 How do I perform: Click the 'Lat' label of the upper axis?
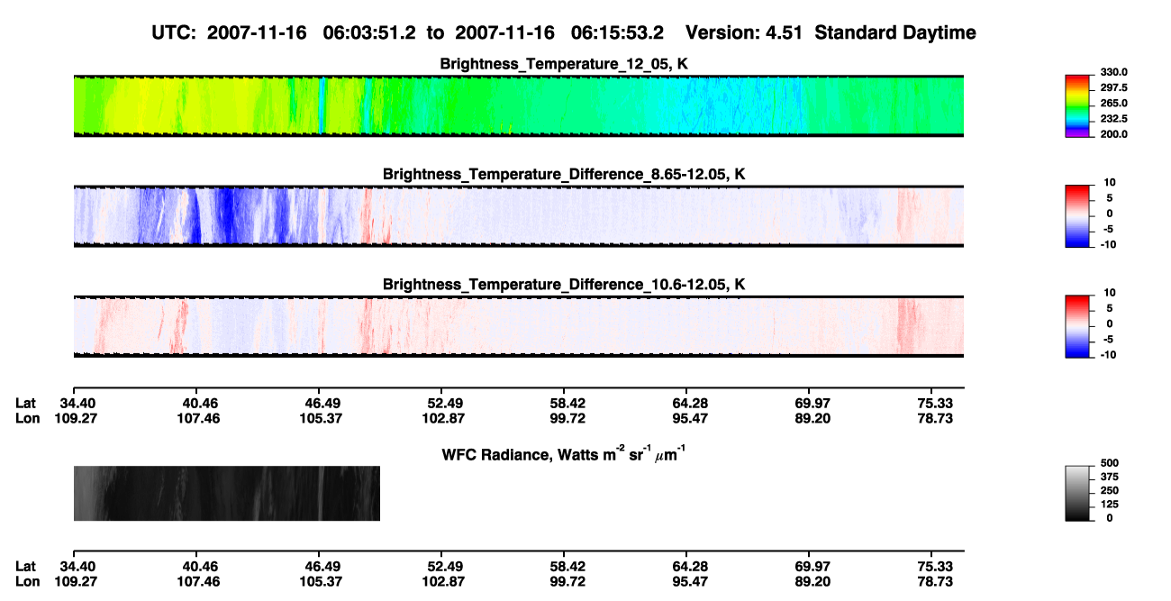point(26,404)
